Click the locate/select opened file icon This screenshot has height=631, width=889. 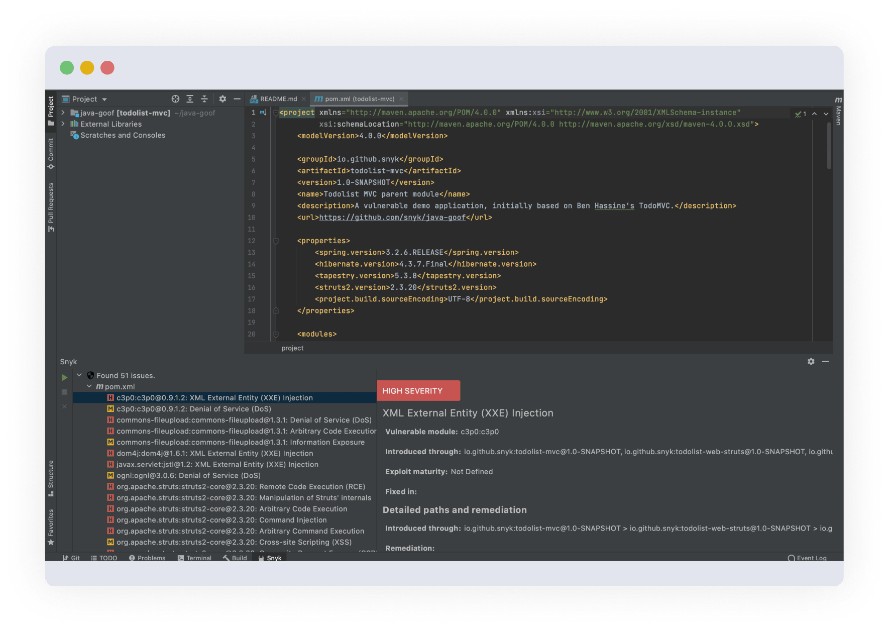point(175,99)
